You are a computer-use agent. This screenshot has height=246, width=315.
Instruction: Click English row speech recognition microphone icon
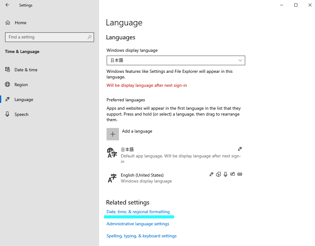[x=225, y=174]
